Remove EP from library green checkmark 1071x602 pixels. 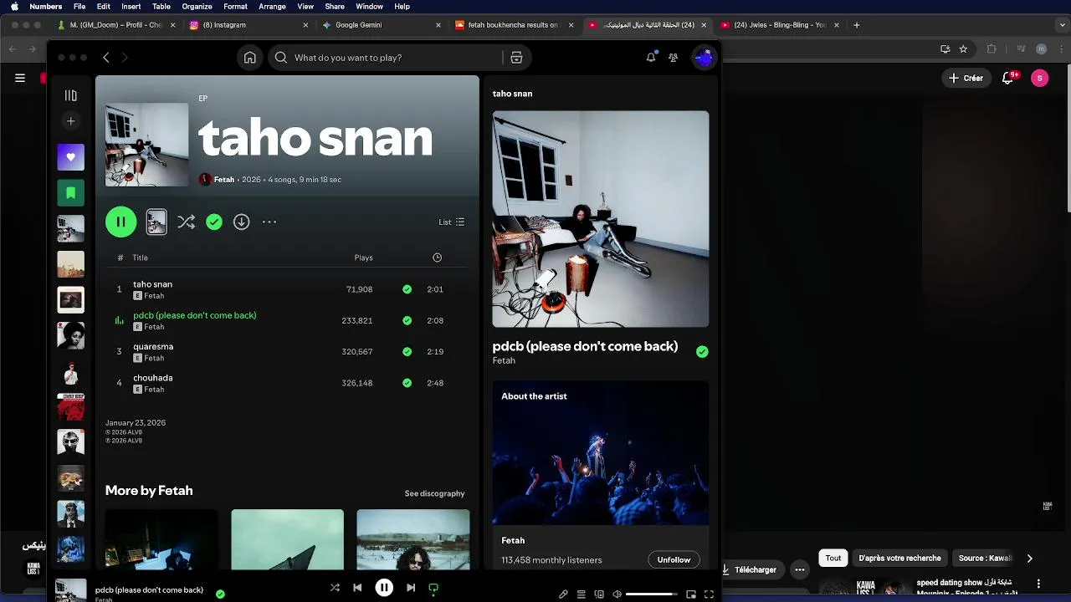pyautogui.click(x=214, y=222)
